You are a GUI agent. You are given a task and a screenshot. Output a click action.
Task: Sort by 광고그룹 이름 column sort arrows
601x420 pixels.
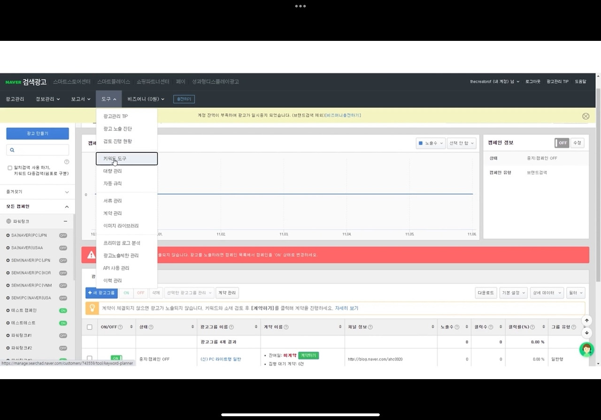(256, 327)
